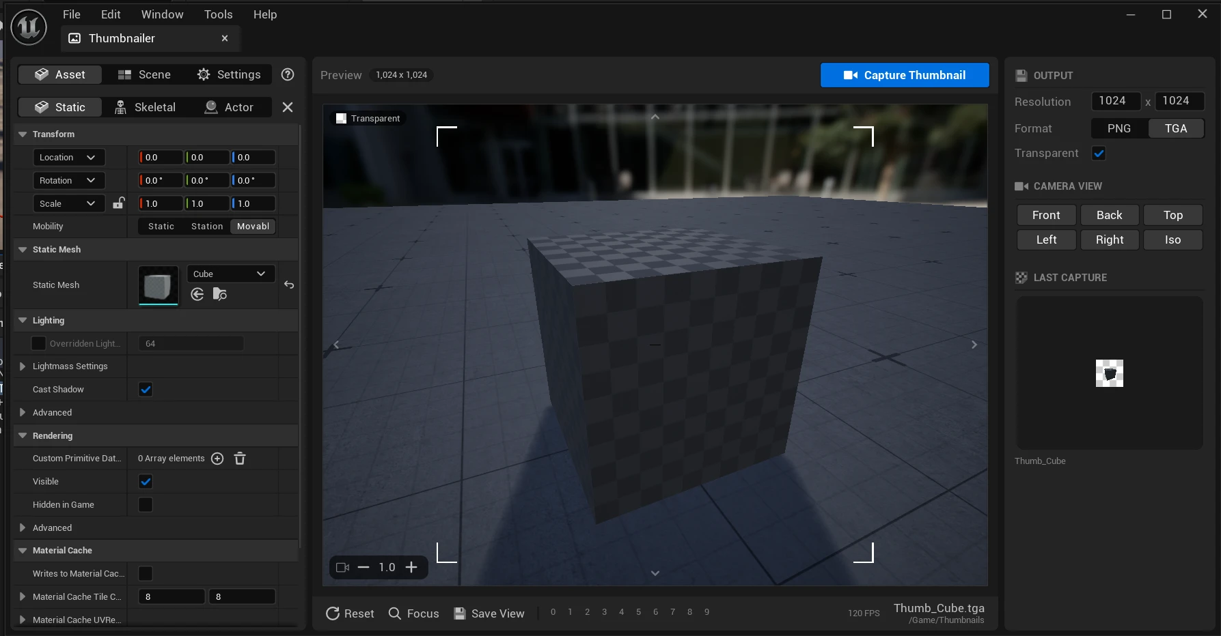Toggle the scale lock icon

click(119, 203)
